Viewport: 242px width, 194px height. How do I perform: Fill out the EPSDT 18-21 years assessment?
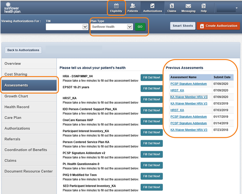pyautogui.click(x=151, y=88)
